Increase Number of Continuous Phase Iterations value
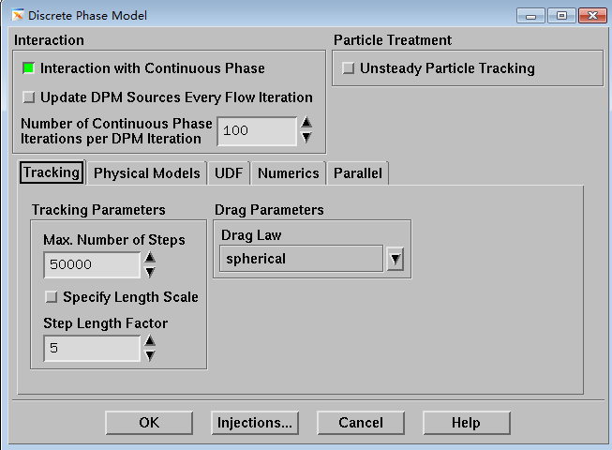The width and height of the screenshot is (612, 450). click(306, 123)
